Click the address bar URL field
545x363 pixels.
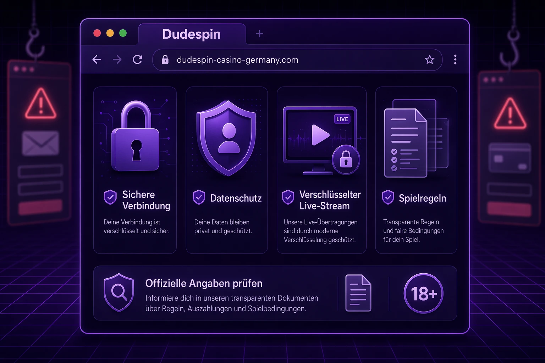tap(297, 60)
